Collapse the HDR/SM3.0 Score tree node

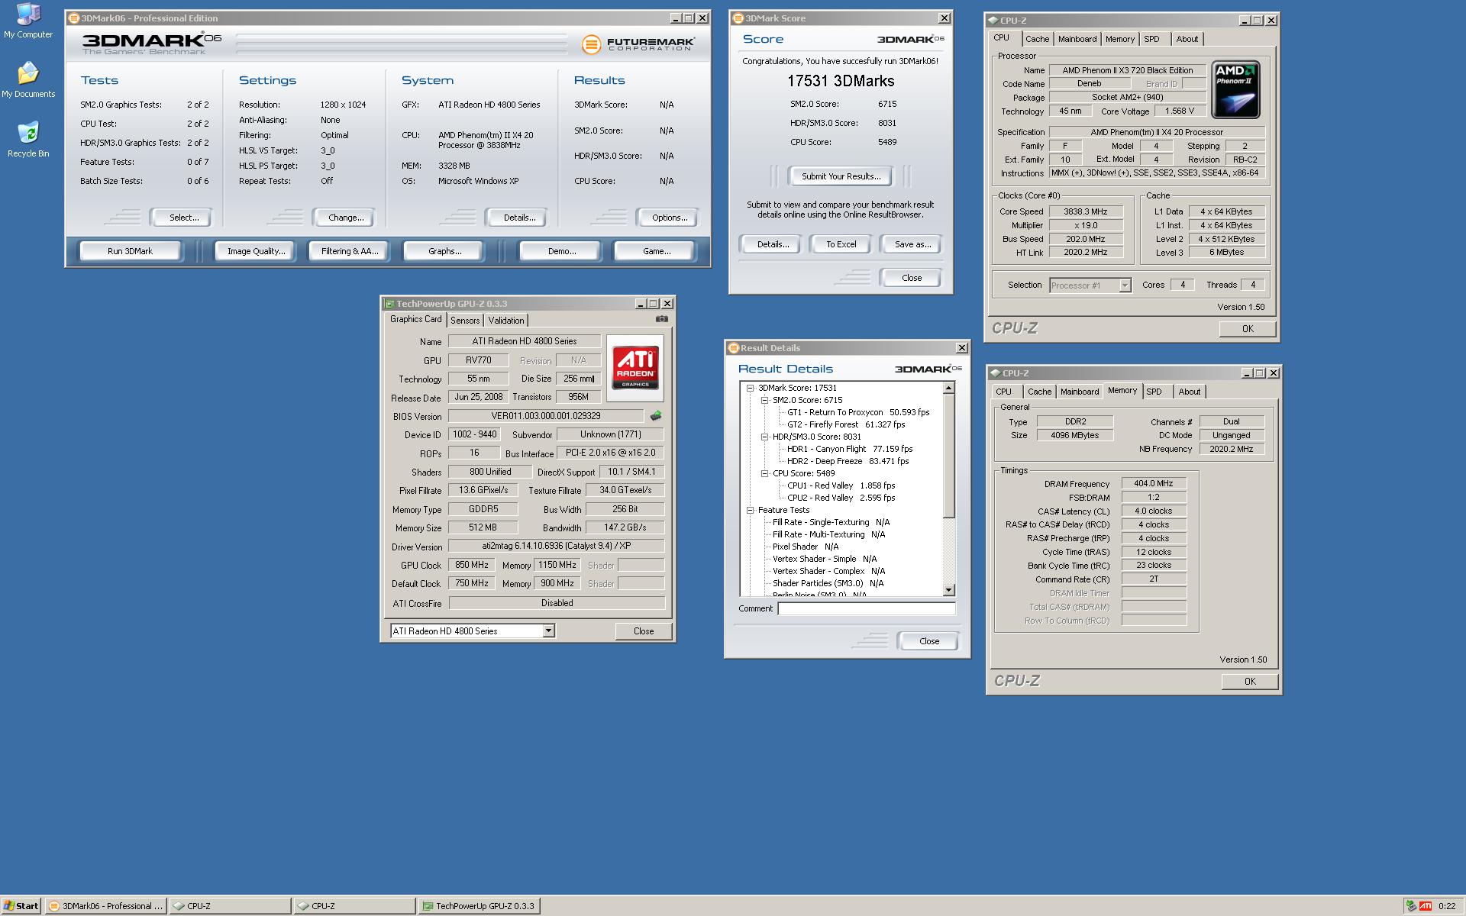pos(764,437)
